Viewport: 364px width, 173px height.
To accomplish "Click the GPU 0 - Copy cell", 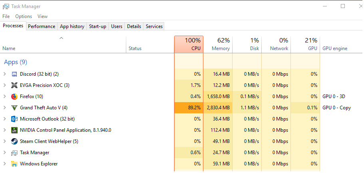I will coord(336,108).
